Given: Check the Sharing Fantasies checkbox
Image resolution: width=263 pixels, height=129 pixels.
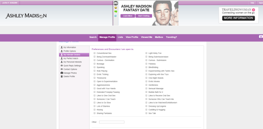Looking at the screenshot, I should 95,113.
